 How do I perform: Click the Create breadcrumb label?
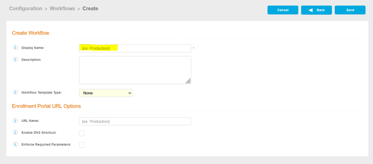click(x=90, y=9)
